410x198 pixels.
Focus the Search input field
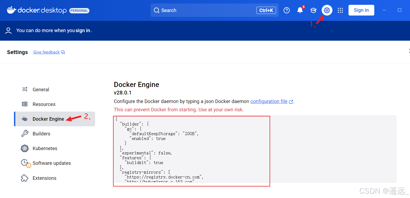tap(214, 10)
